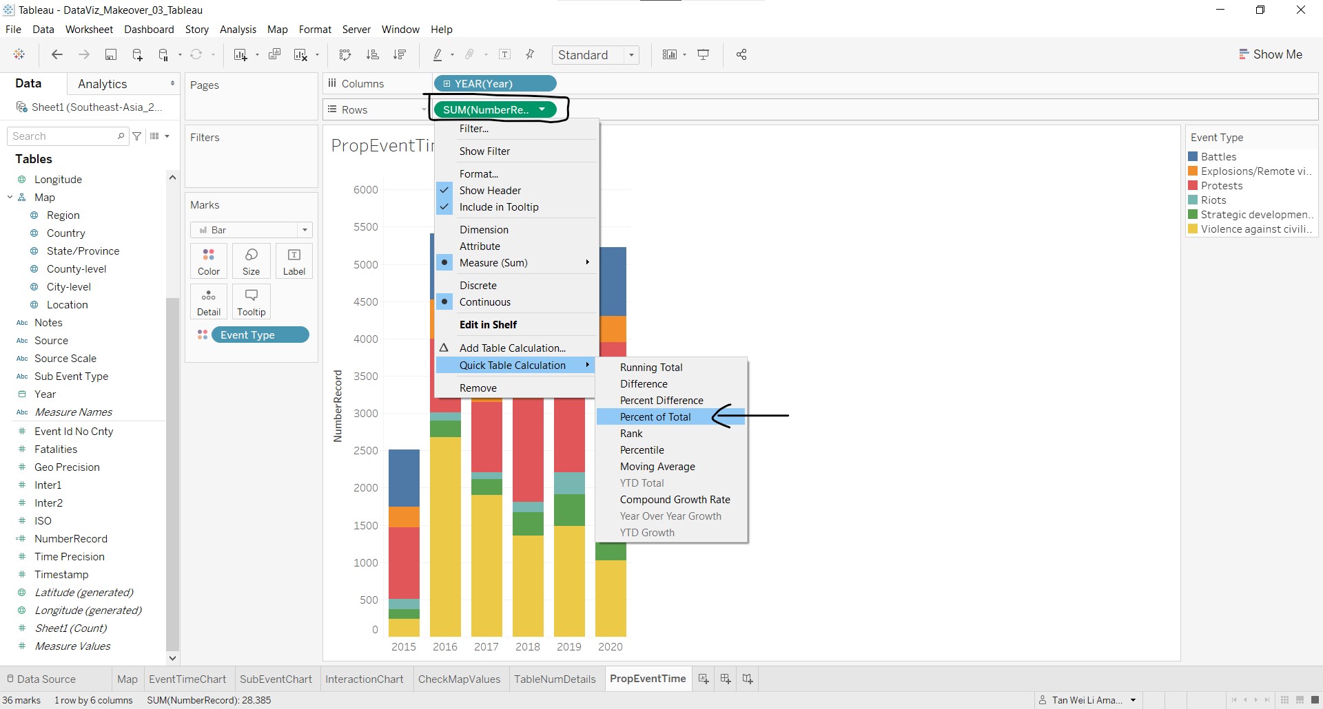Choose Percent of Total calculation

[655, 417]
